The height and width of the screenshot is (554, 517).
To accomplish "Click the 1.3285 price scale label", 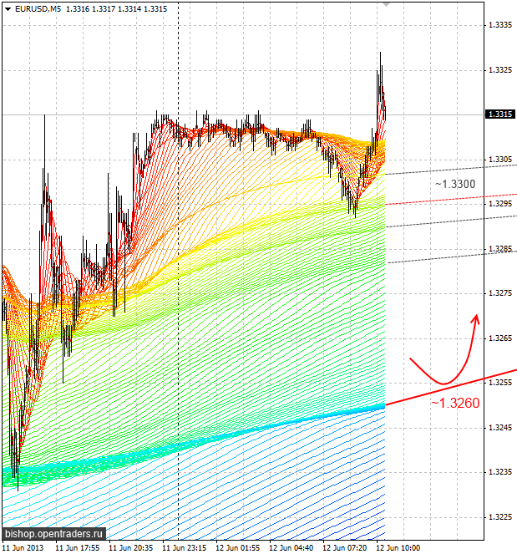I will [x=500, y=249].
